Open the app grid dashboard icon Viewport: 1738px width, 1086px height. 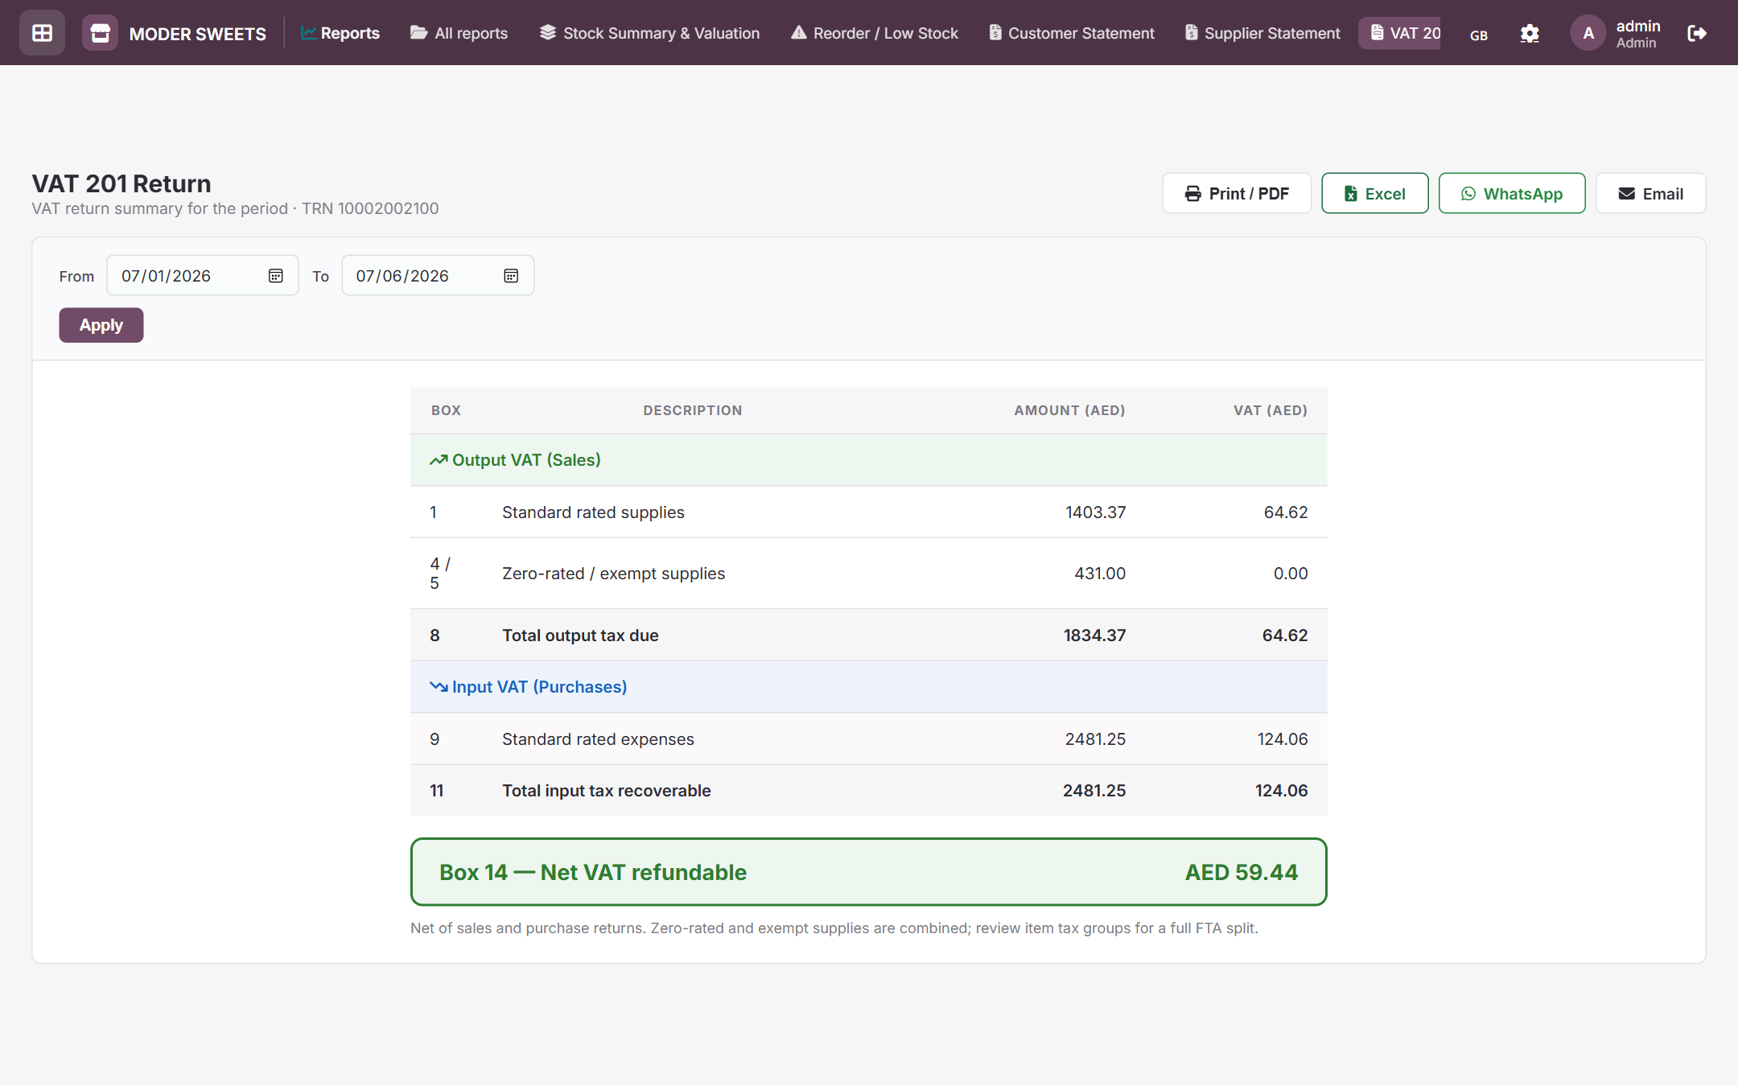(x=42, y=33)
